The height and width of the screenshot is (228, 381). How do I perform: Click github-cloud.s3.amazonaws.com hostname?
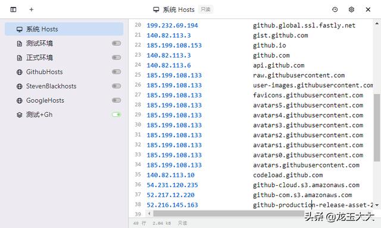pos(306,185)
